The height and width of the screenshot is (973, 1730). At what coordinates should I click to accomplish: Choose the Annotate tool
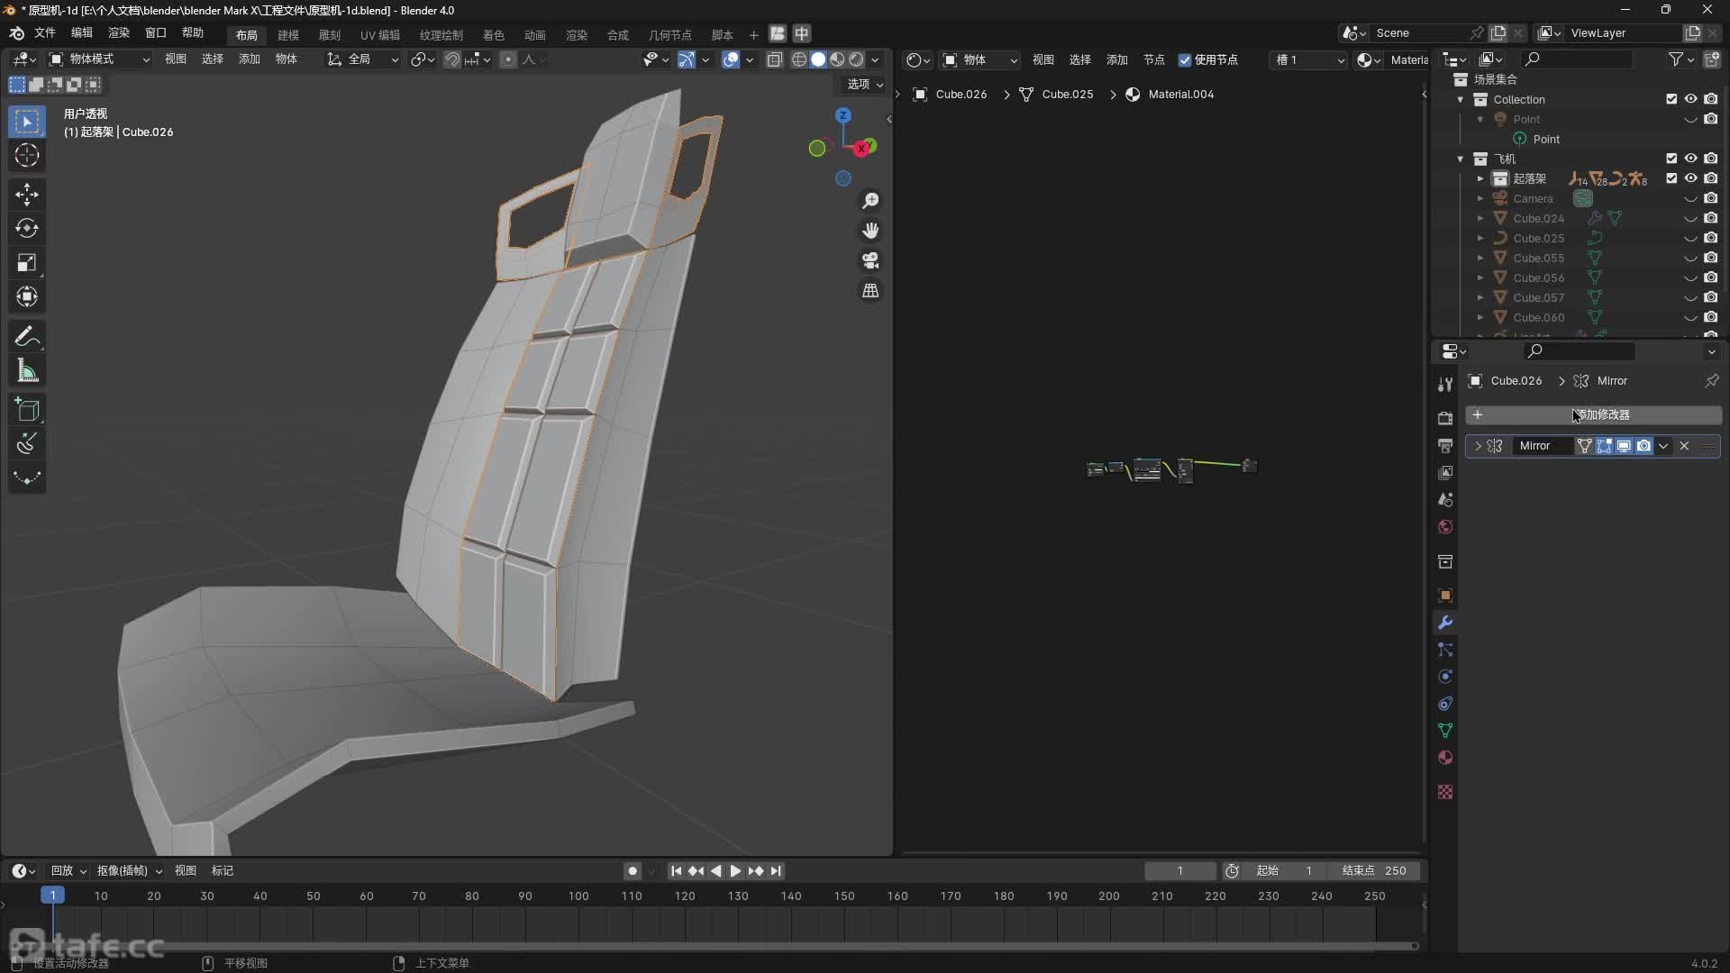coord(27,337)
